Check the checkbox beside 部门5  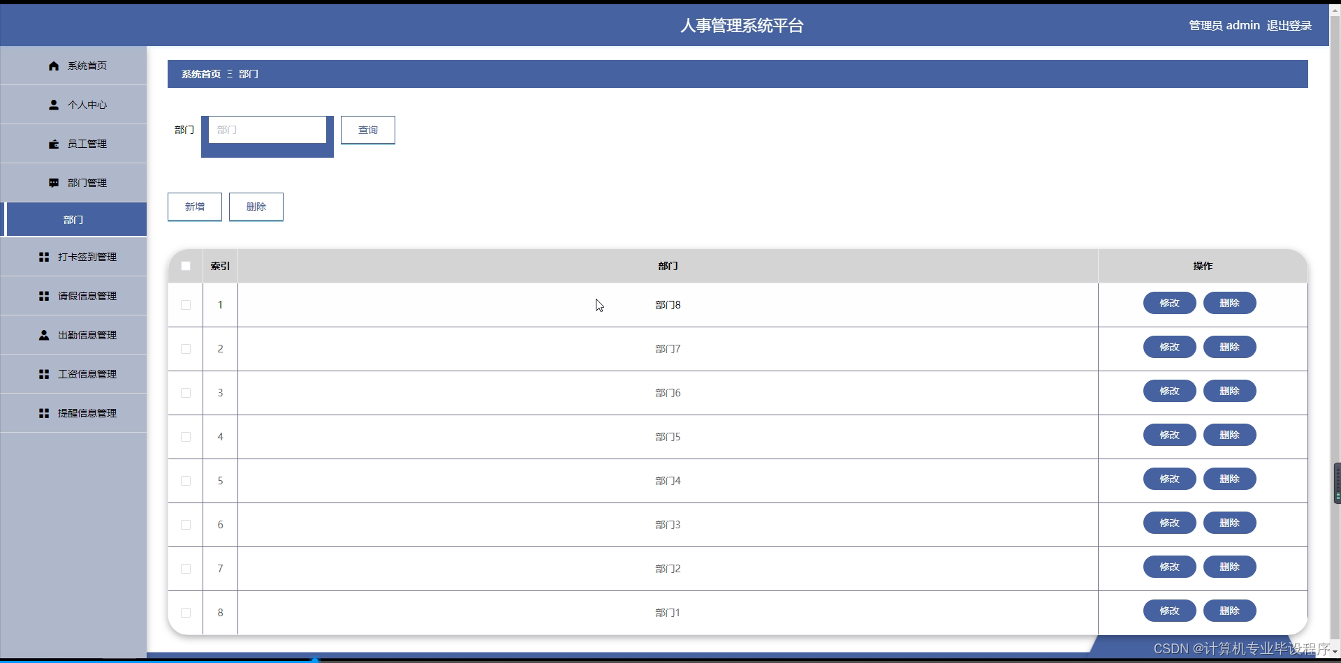[185, 437]
